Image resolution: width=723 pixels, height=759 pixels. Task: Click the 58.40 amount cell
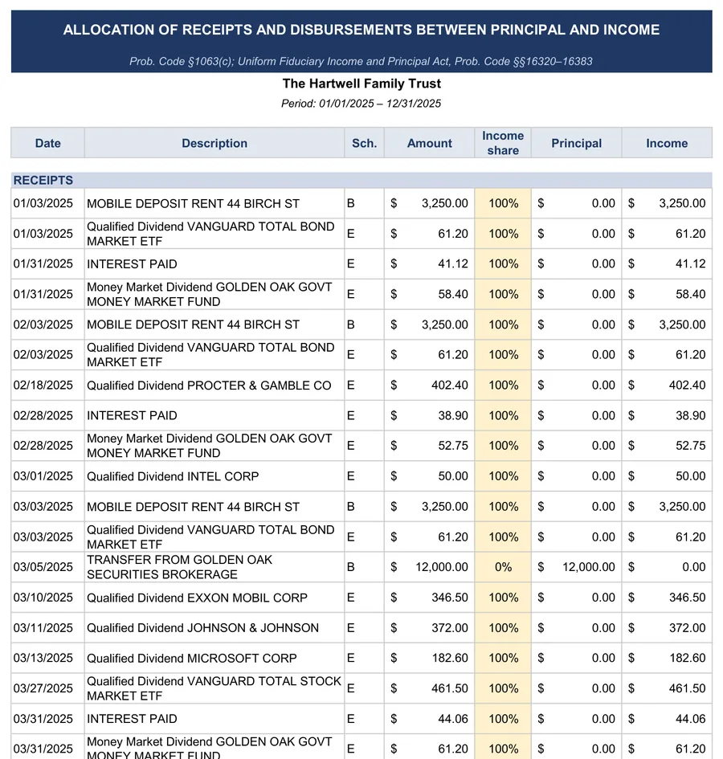coord(430,294)
